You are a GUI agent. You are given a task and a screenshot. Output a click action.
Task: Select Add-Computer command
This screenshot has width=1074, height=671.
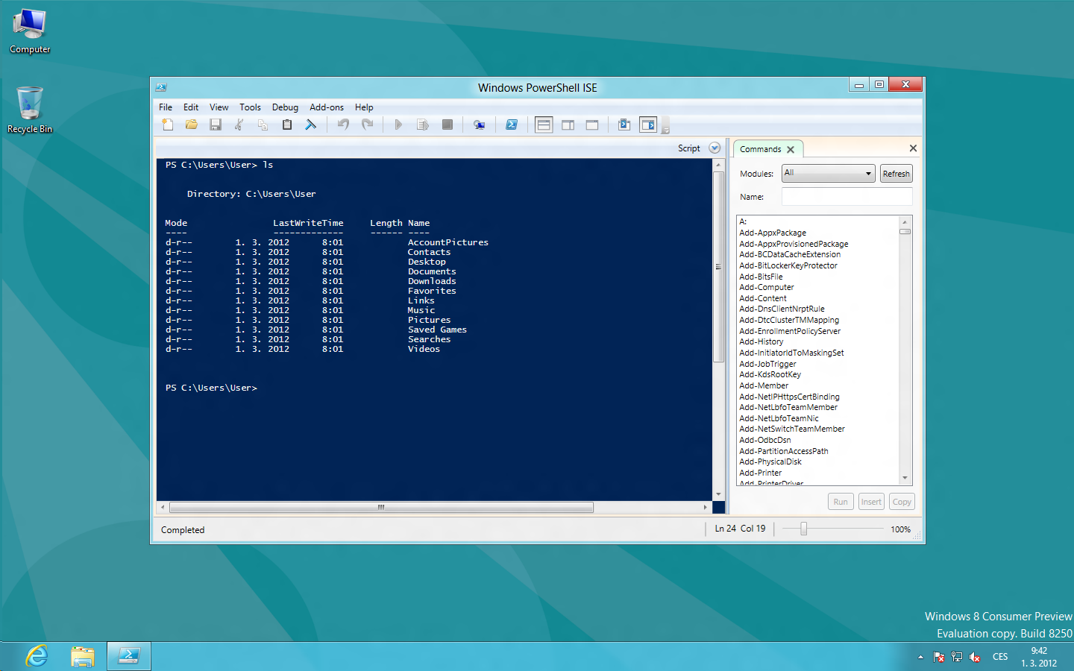(767, 287)
